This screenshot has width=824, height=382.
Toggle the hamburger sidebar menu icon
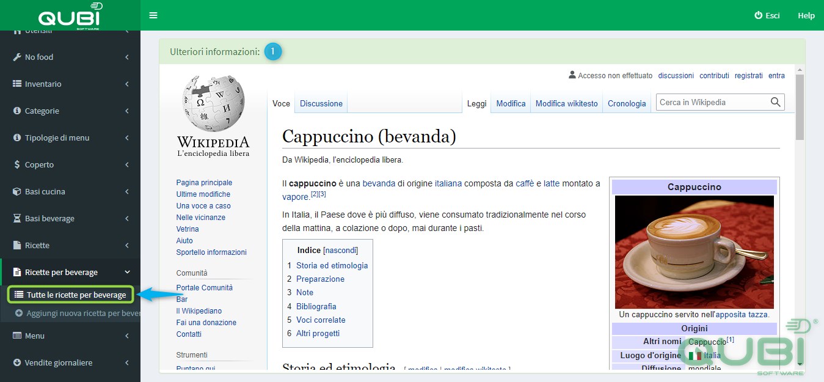click(x=153, y=15)
